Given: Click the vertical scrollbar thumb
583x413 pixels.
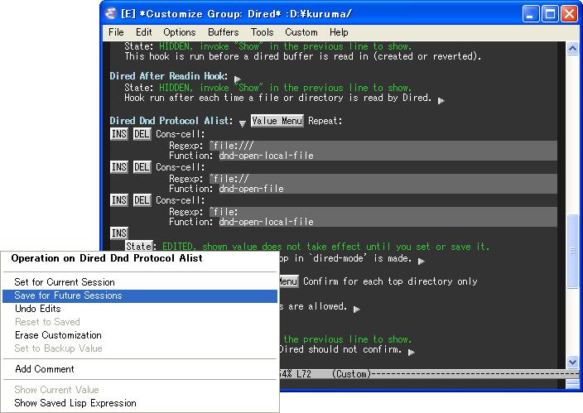Looking at the screenshot, I should (x=571, y=250).
